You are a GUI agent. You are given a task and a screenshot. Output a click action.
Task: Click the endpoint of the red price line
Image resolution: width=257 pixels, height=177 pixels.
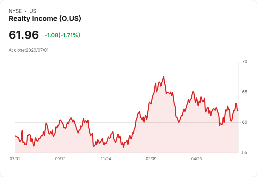click(238, 111)
